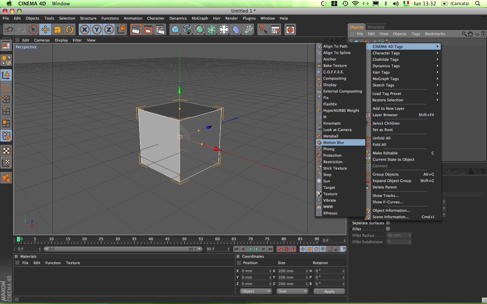
Task: Click the Undo arrow icon
Action: coord(9,30)
